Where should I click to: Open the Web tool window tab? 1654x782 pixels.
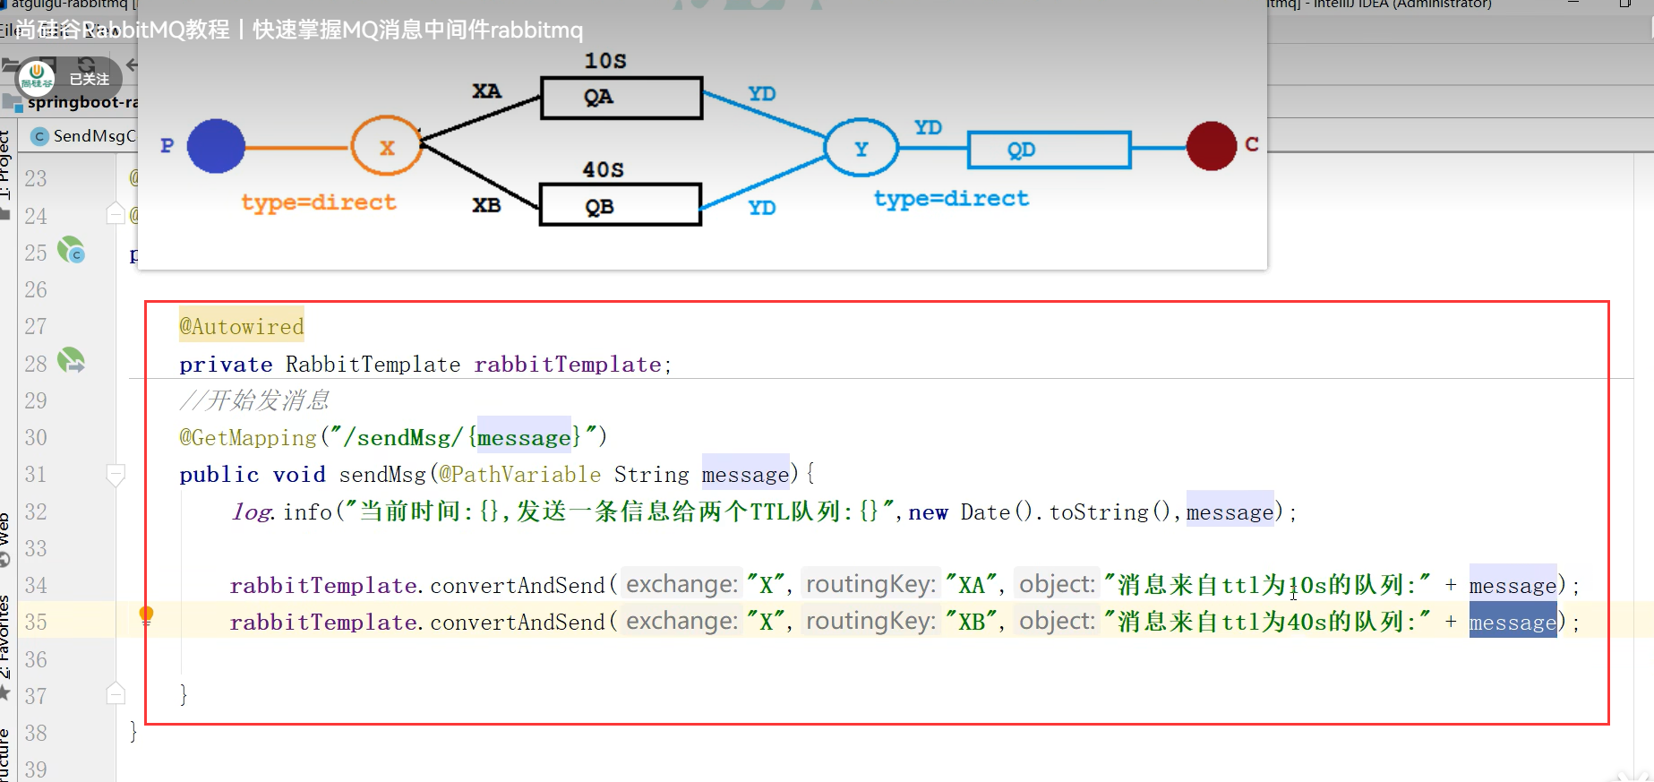(5, 537)
